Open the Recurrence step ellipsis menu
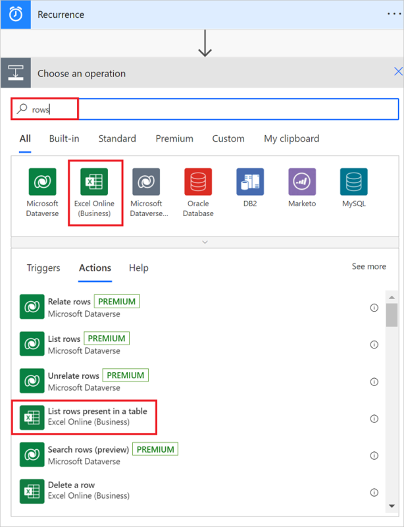Image resolution: width=404 pixels, height=527 pixels. pyautogui.click(x=395, y=14)
